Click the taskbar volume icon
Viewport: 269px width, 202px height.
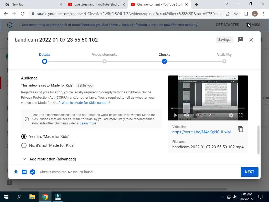tap(235, 197)
